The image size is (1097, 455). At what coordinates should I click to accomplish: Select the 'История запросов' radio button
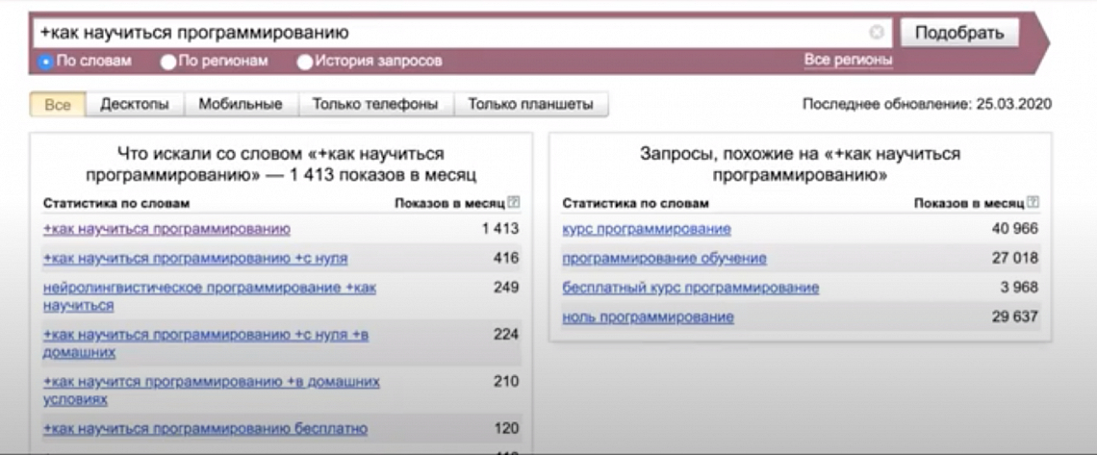click(304, 62)
